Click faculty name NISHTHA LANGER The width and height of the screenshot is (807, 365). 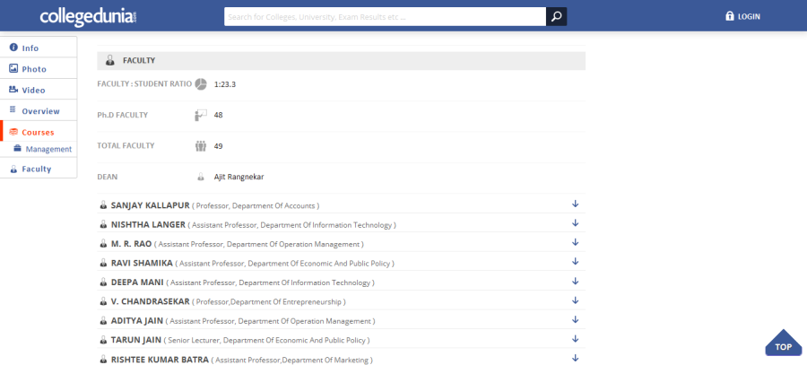click(148, 224)
